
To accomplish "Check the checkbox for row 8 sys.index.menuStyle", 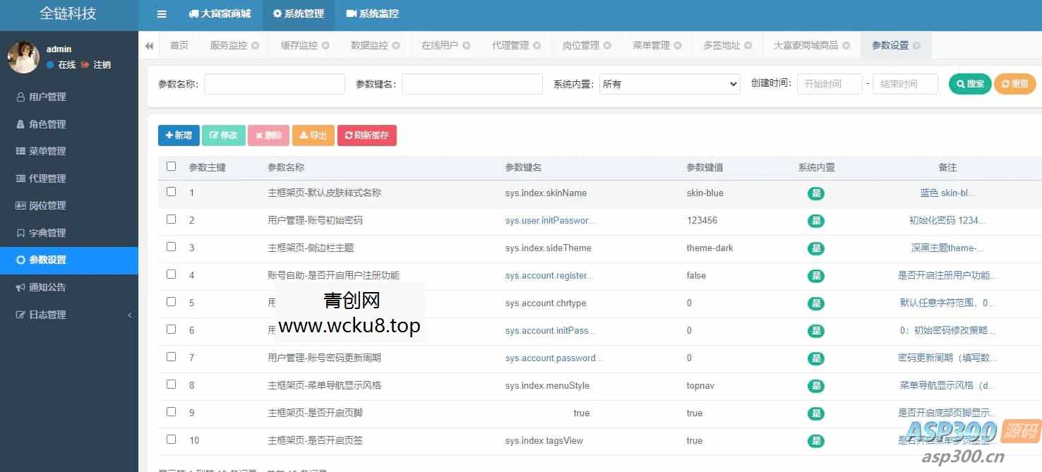I will click(171, 384).
